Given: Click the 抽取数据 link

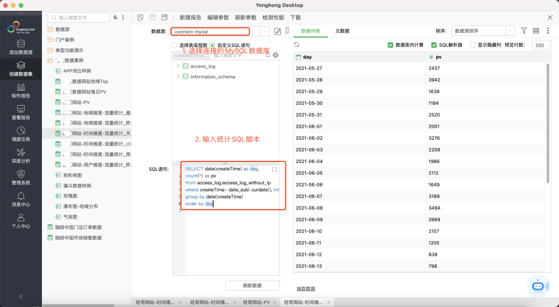Looking at the screenshot, I should pos(306,289).
